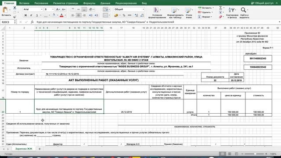Apply the fill color bucket
The width and height of the screenshot is (281, 158).
pos(54,15)
